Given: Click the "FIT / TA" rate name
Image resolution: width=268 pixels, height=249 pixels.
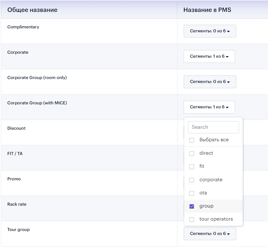Looking at the screenshot, I should (x=15, y=153).
